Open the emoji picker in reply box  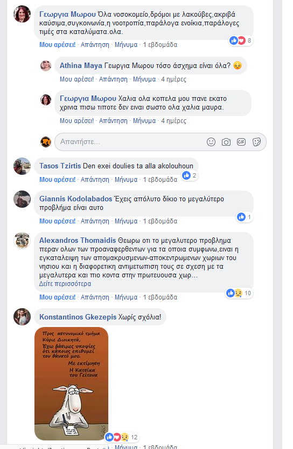pyautogui.click(x=211, y=142)
